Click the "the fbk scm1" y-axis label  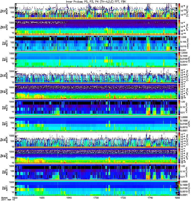[x=5, y=188]
